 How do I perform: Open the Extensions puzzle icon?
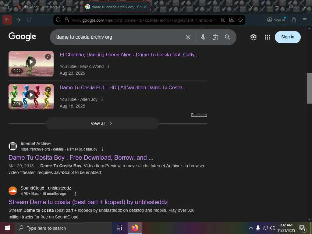point(294,20)
